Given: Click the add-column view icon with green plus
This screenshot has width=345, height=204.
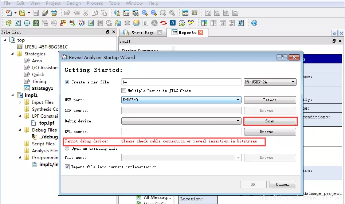Looking at the screenshot, I should 204,23.
